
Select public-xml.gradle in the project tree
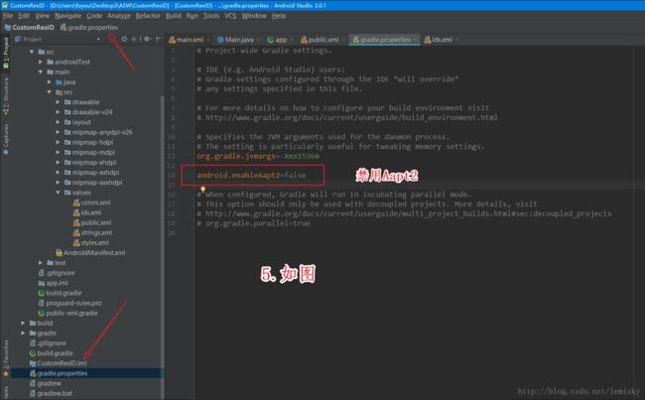click(68, 314)
